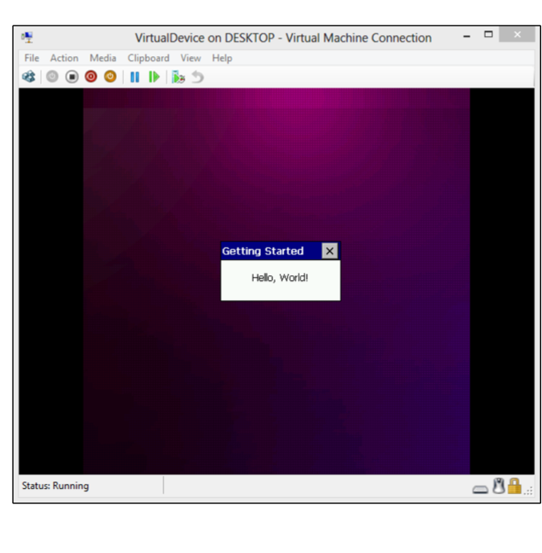Viewport: 542px width, 553px height.
Task: Open the Action menu
Action: [64, 58]
